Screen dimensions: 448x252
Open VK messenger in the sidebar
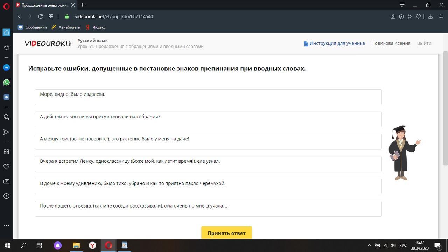point(6,97)
